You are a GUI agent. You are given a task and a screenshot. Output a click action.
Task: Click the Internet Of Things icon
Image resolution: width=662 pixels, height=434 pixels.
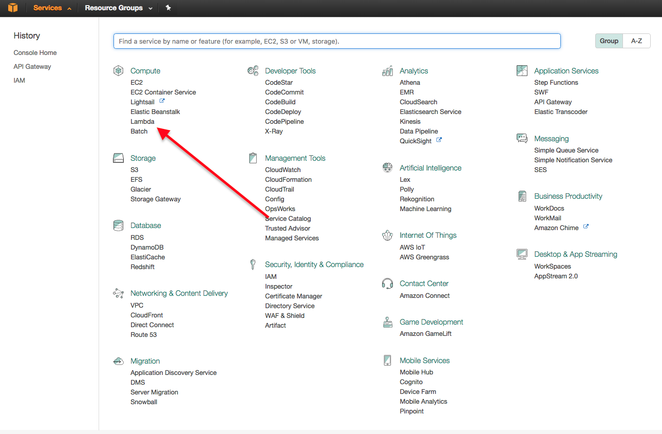(388, 235)
